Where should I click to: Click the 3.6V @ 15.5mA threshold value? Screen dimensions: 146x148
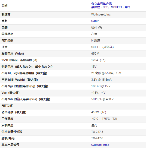(x=101, y=80)
